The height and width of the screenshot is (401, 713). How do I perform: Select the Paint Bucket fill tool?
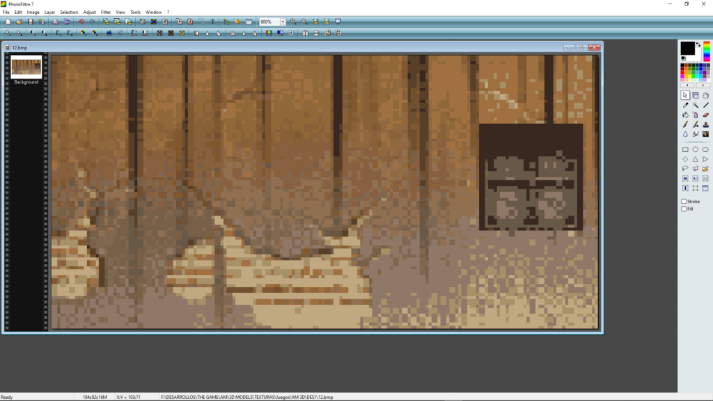click(685, 114)
